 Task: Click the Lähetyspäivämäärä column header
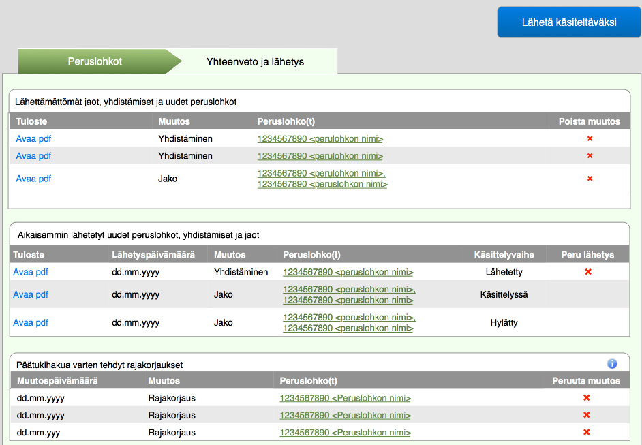tap(153, 255)
